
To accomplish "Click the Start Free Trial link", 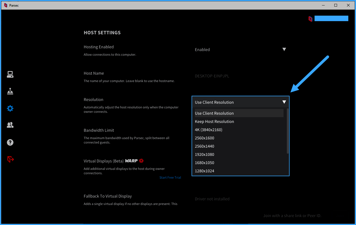I will [170, 178].
